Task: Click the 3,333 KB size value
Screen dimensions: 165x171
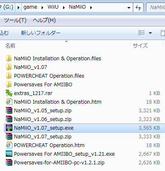Action: coord(149,137)
